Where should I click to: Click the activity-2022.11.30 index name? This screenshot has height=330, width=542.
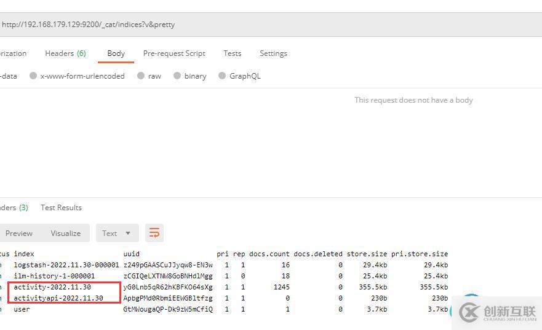pos(52,287)
